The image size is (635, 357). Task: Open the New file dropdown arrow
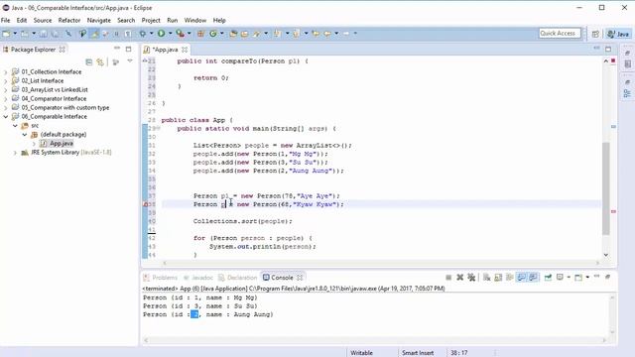click(x=15, y=34)
